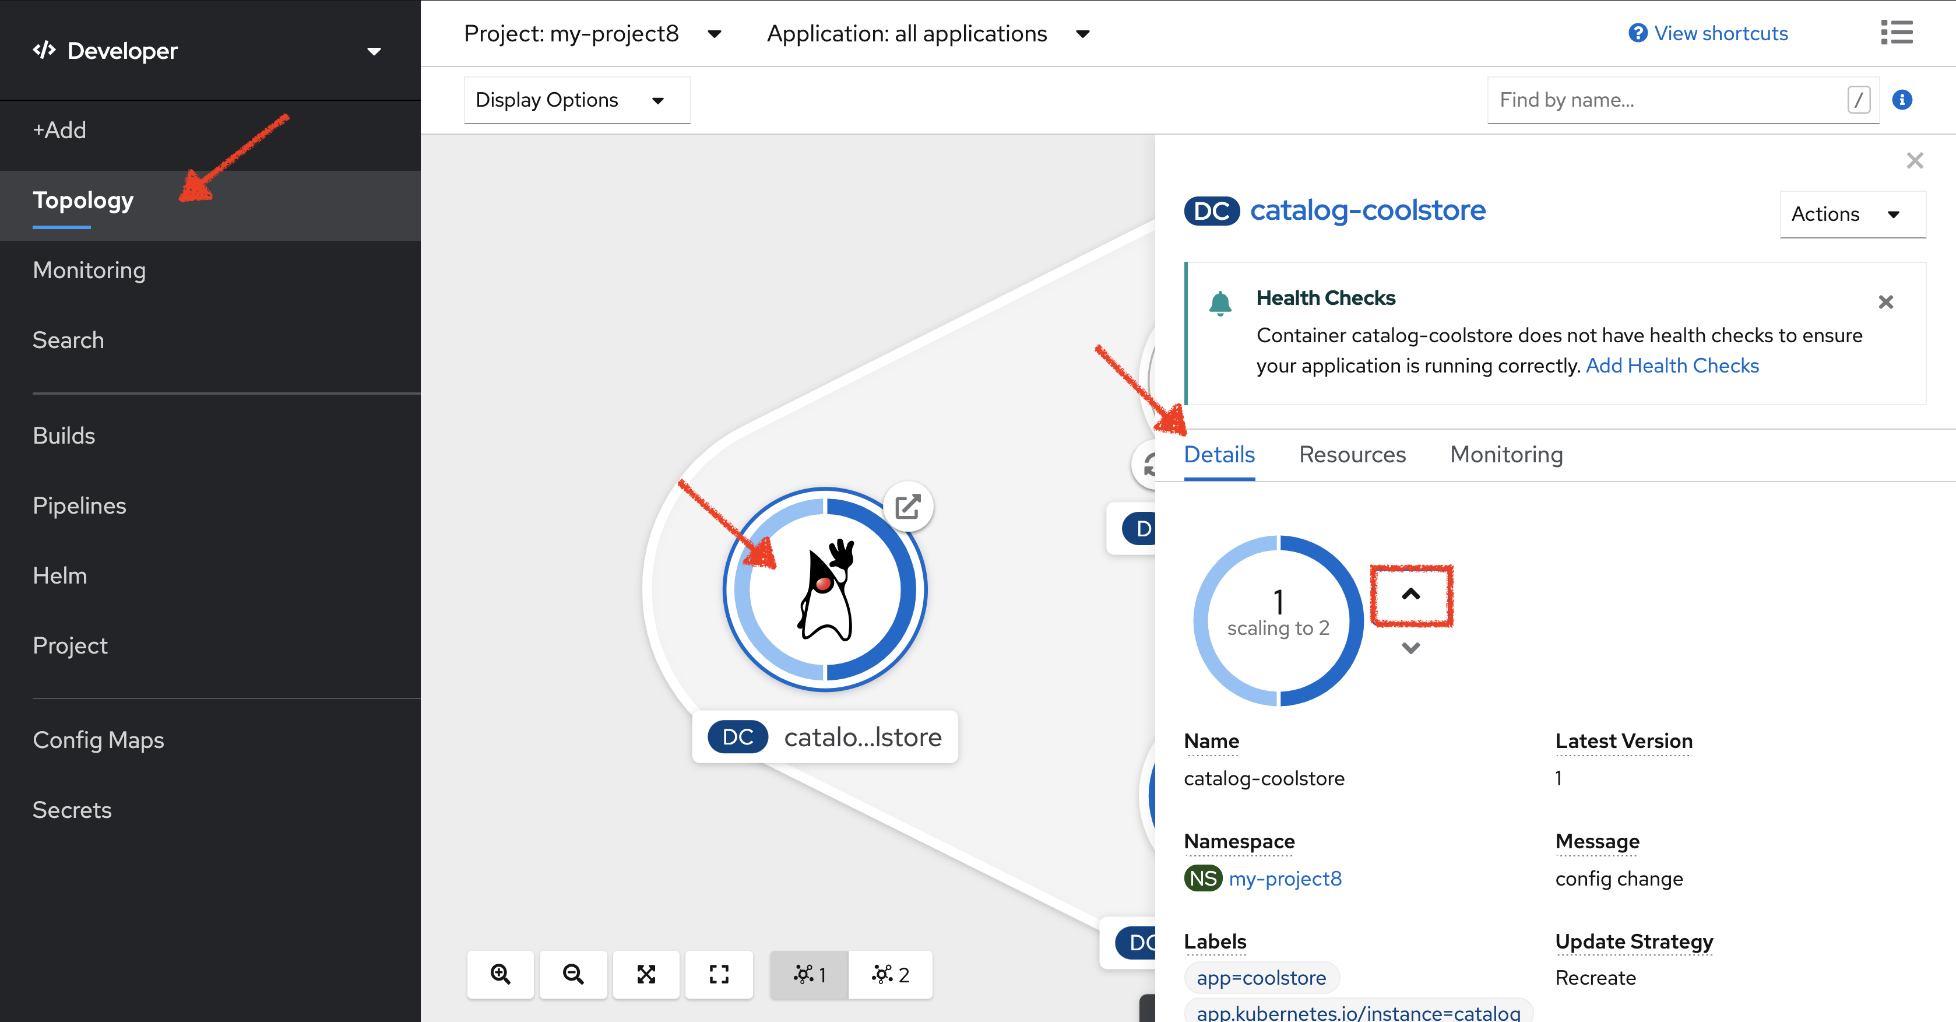Click the DC badge in the panel title
The height and width of the screenshot is (1022, 1956).
pos(1211,210)
